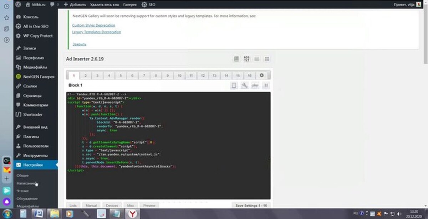Open the general settings gear tab
Screen dimensions: 428x219
tap(262, 75)
